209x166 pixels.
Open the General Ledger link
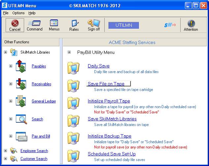(x=44, y=101)
